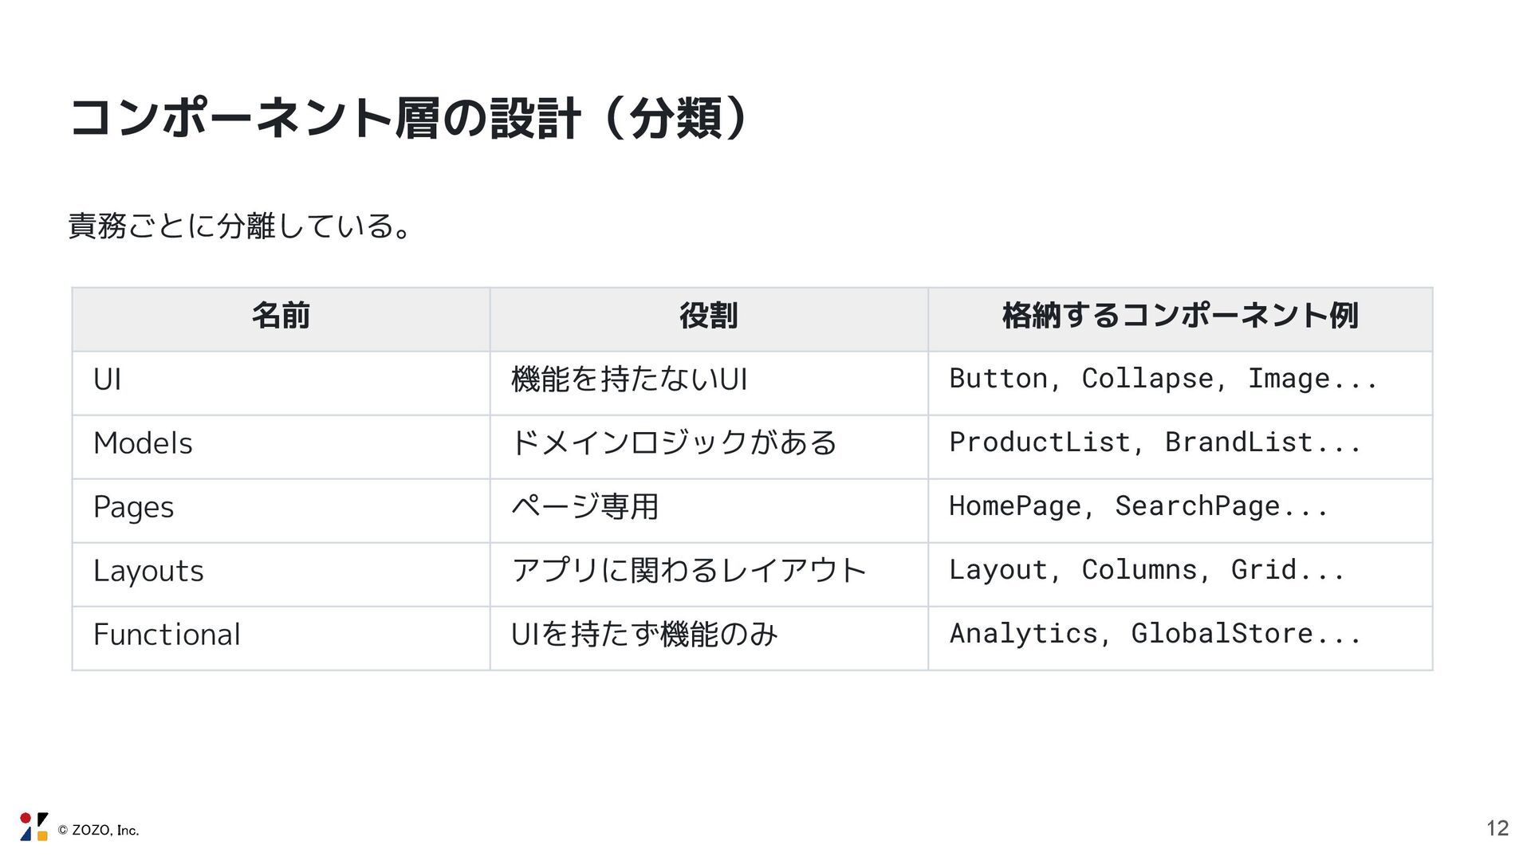Click the Pages name cell
Viewport: 1531px width, 861px height.
point(281,511)
